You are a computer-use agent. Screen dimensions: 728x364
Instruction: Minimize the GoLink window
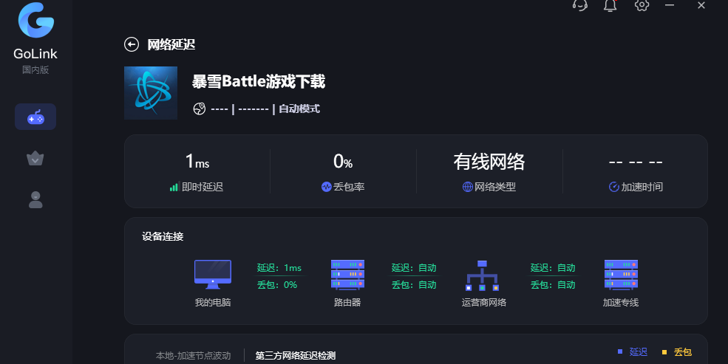click(670, 5)
